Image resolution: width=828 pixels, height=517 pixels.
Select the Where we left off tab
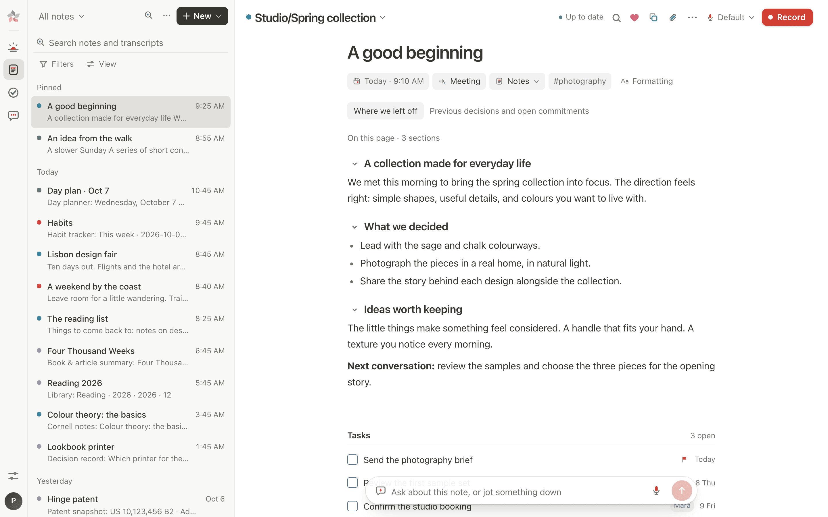click(x=385, y=111)
